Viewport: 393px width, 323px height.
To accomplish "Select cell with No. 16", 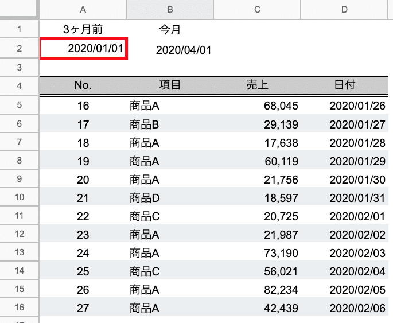I will tap(83, 106).
